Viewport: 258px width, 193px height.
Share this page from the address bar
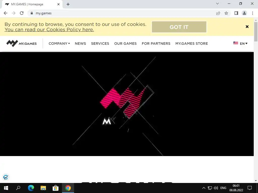pos(218,13)
